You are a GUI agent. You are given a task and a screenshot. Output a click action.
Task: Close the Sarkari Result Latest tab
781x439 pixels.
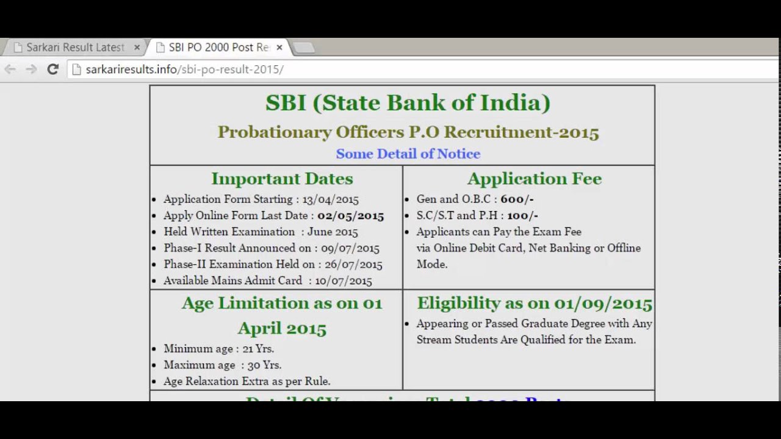point(137,48)
